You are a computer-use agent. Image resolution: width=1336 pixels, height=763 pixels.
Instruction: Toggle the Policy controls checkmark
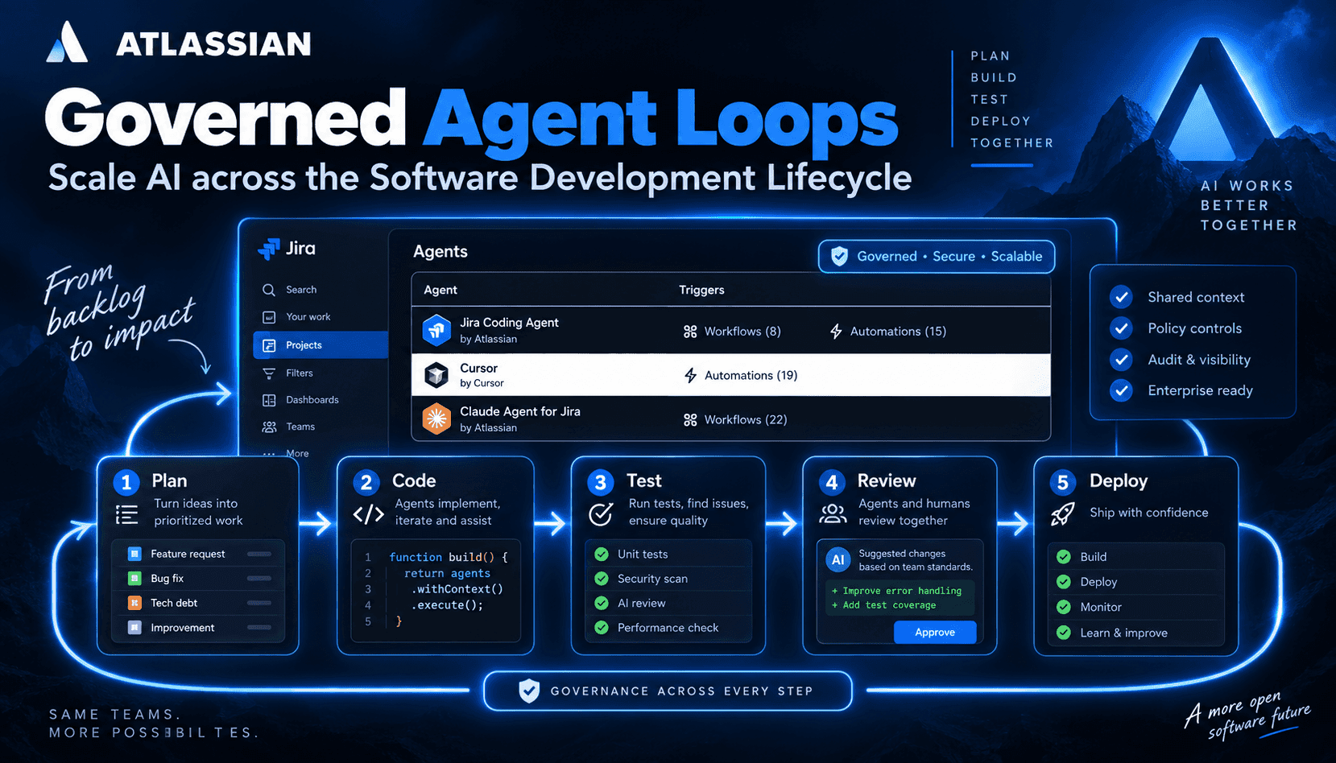1121,328
